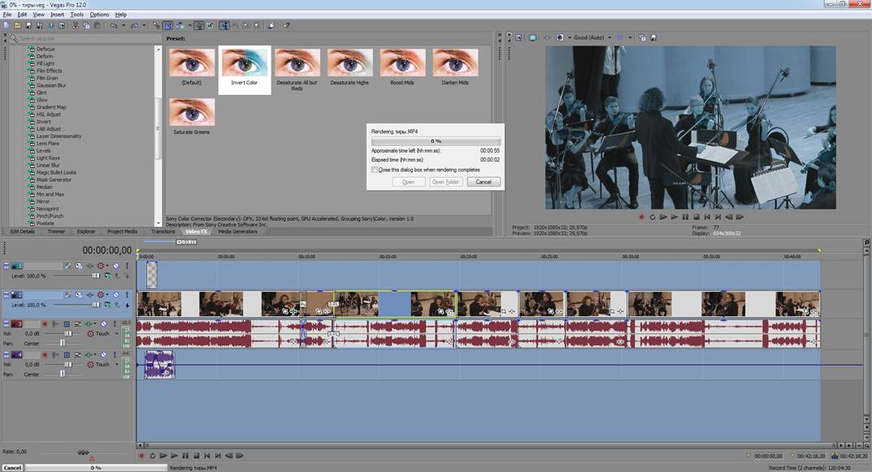
Task: Go to start in timeline transport
Action: pos(207,455)
